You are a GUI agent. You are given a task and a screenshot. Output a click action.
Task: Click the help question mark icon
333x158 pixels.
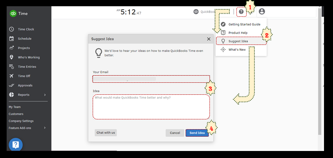pyautogui.click(x=241, y=11)
